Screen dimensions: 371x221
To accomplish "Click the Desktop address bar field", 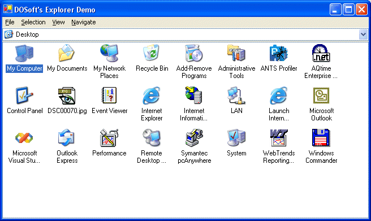I will click(x=185, y=34).
